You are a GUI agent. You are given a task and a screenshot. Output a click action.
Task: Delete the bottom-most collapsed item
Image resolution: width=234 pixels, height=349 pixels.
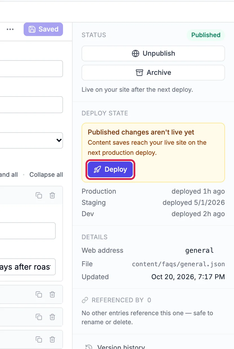coord(52,339)
